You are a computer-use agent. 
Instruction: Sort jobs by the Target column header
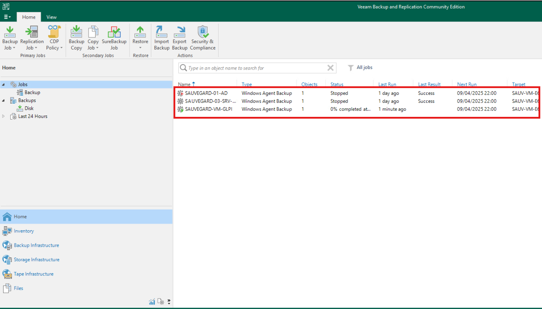click(x=519, y=84)
